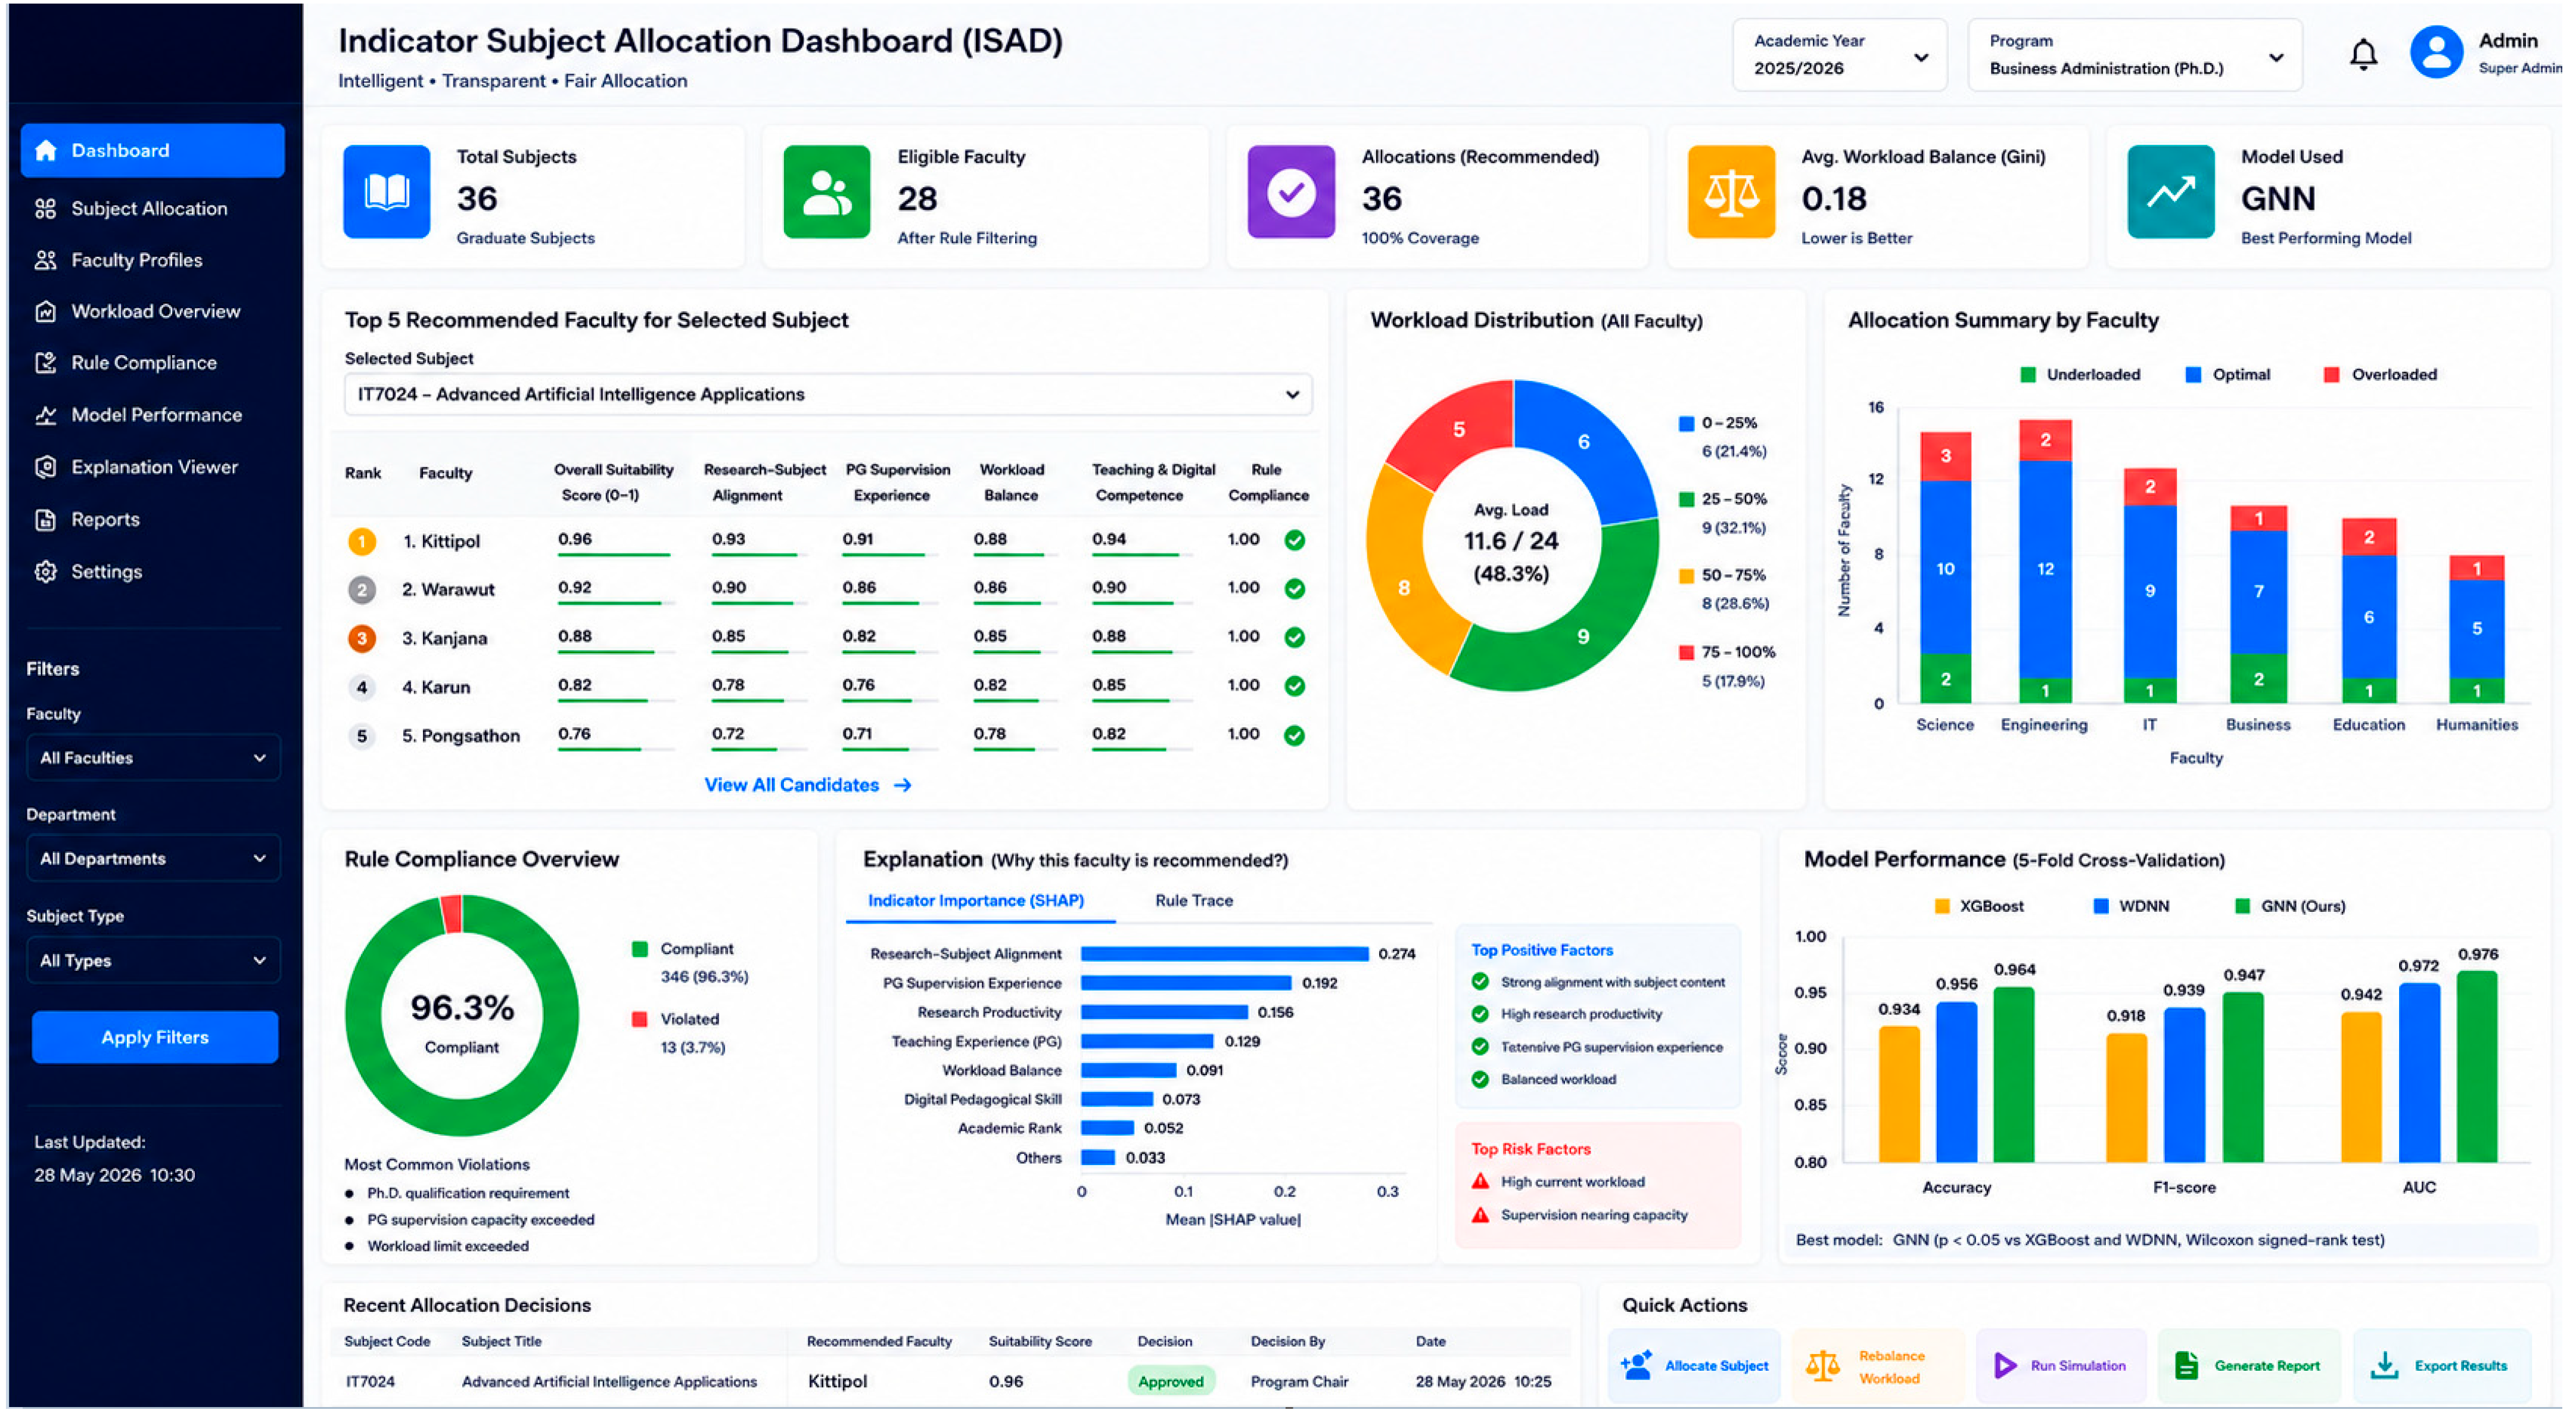Click Warawut's 0.92 suitability score
Screen dimensions: 2576x1416
click(575, 588)
